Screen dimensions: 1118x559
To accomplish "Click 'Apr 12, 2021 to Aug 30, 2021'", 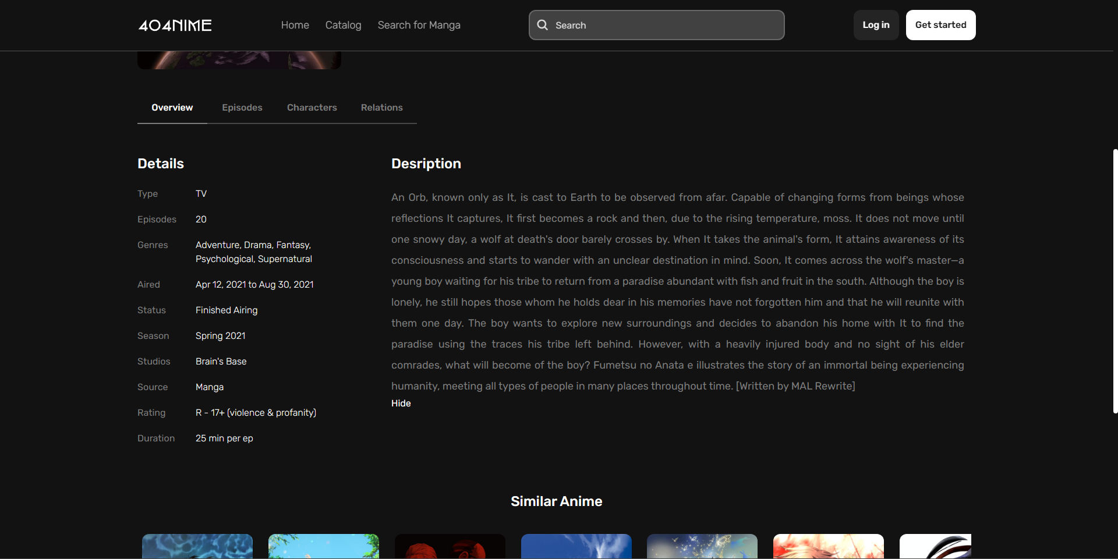I will pos(254,285).
